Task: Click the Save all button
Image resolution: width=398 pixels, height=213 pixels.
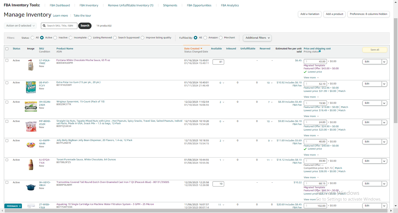Action: (x=375, y=50)
